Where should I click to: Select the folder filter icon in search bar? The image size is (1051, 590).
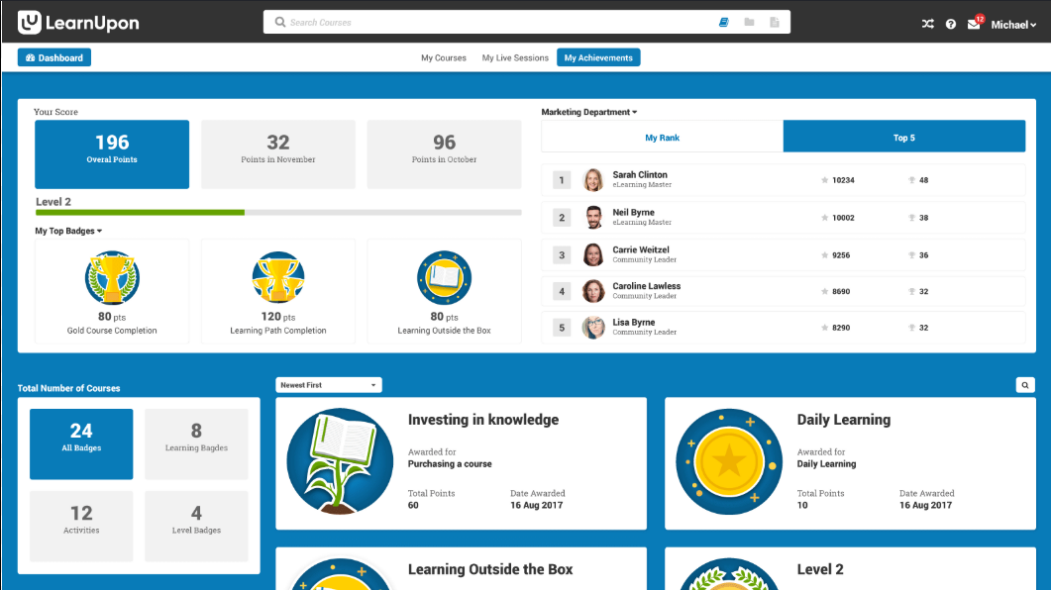tap(750, 22)
